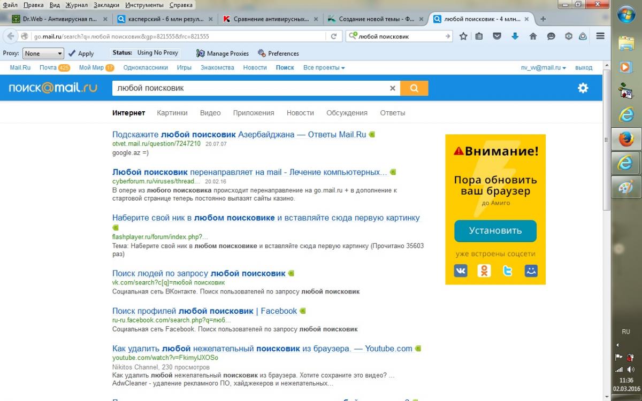The image size is (642, 401).
Task: Open the bookmarks list icon
Action: pos(479,36)
